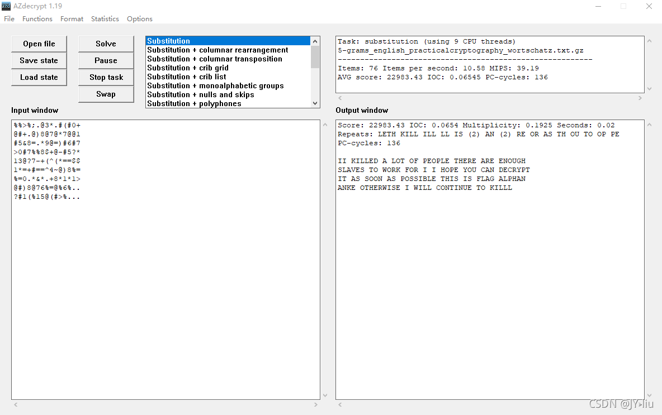
Task: Select Substitution + crib grid
Action: 228,68
